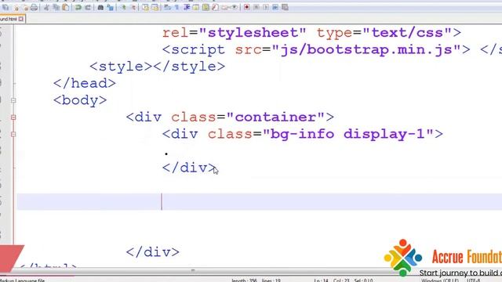
Task: Click the Save All toolbar icon
Action: (5, 7)
